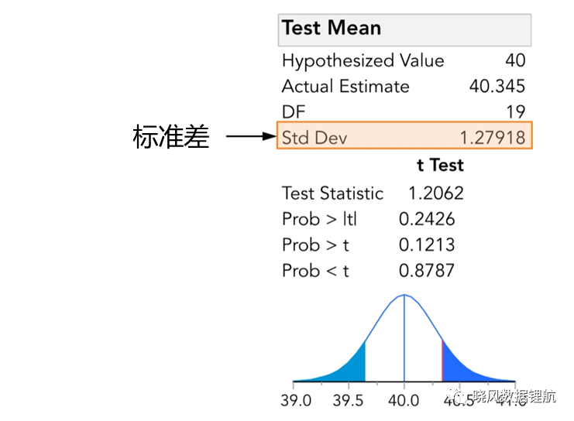Click the Test Mean header bar
This screenshot has height=421, width=574.
(404, 30)
